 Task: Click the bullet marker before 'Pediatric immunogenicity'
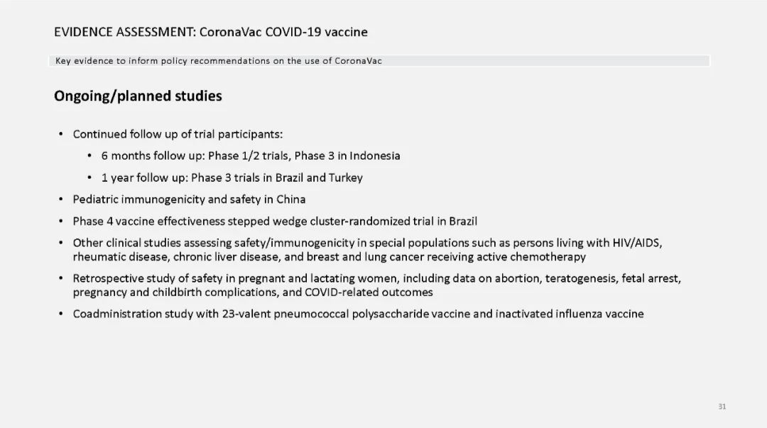click(x=60, y=199)
